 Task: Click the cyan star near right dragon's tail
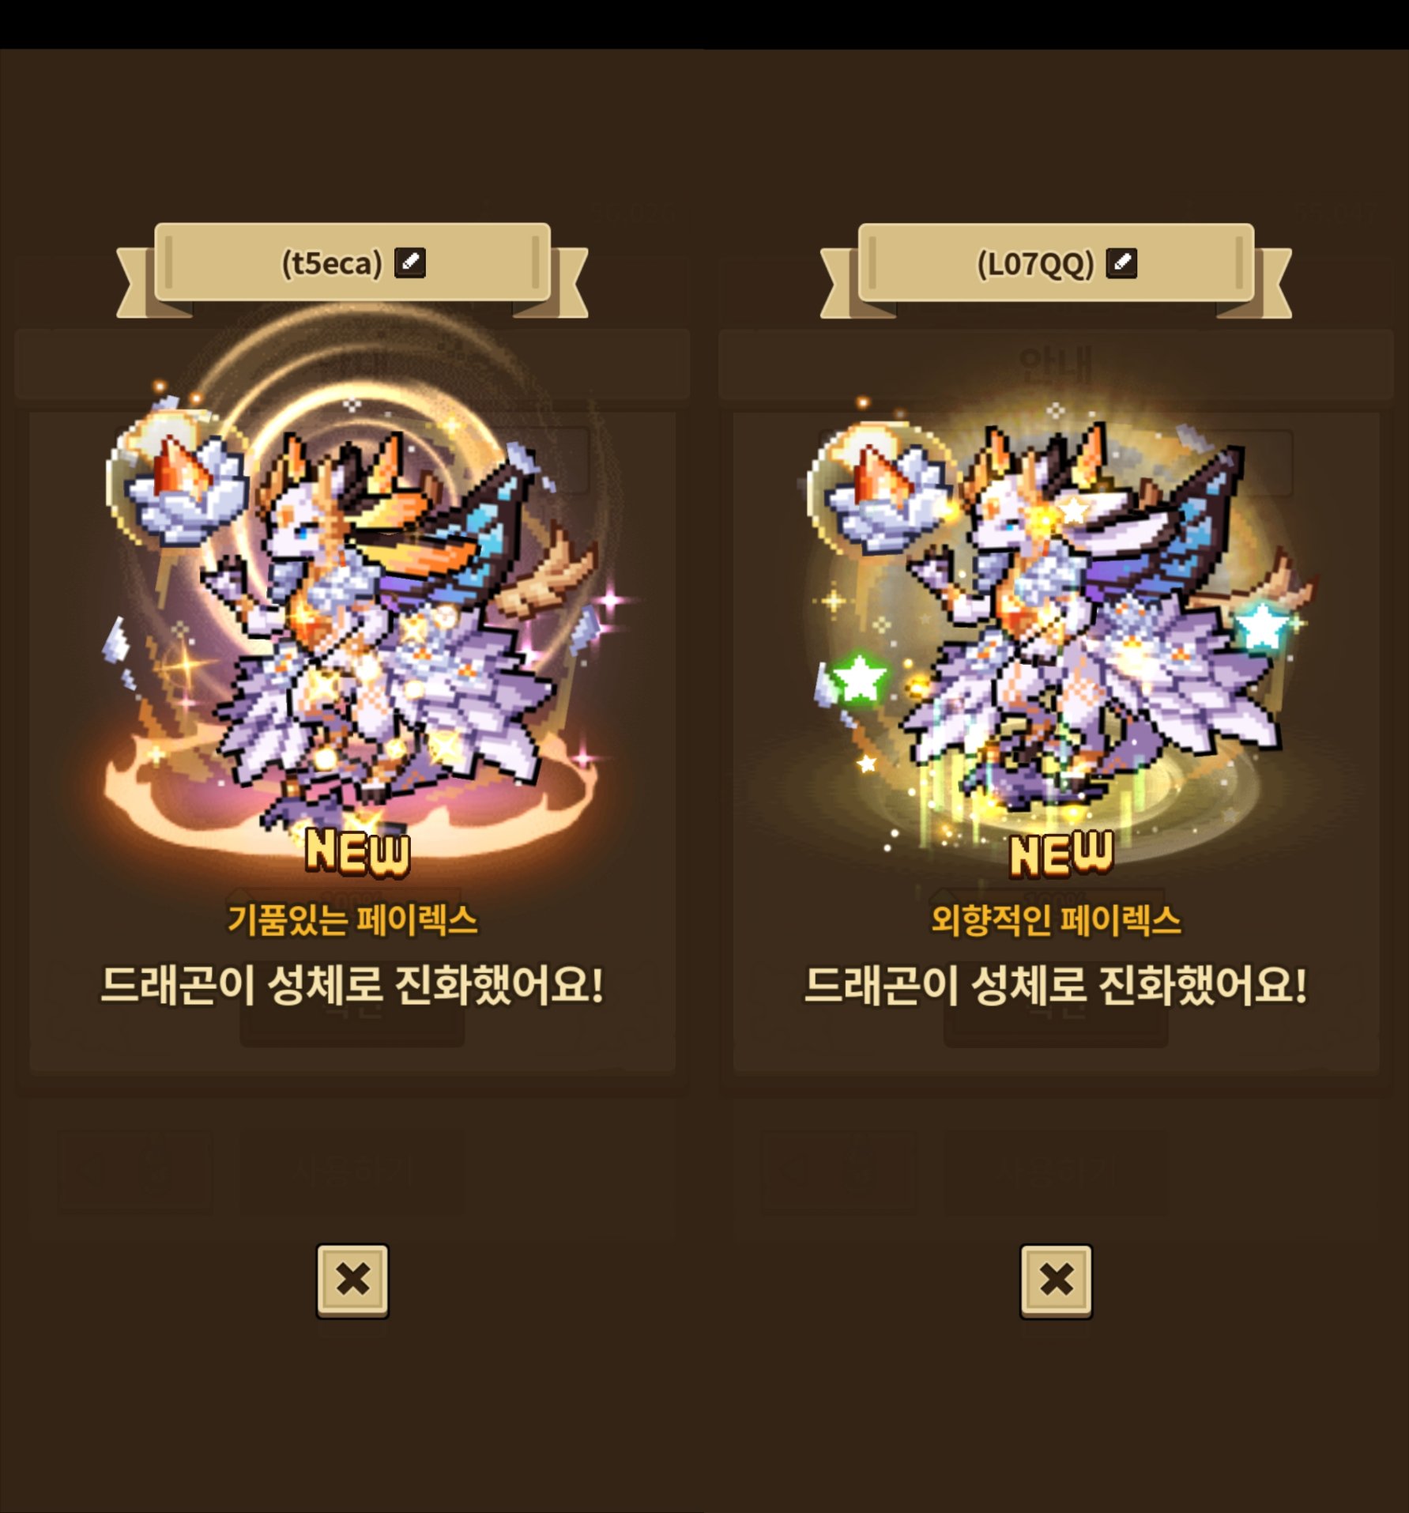click(1261, 625)
